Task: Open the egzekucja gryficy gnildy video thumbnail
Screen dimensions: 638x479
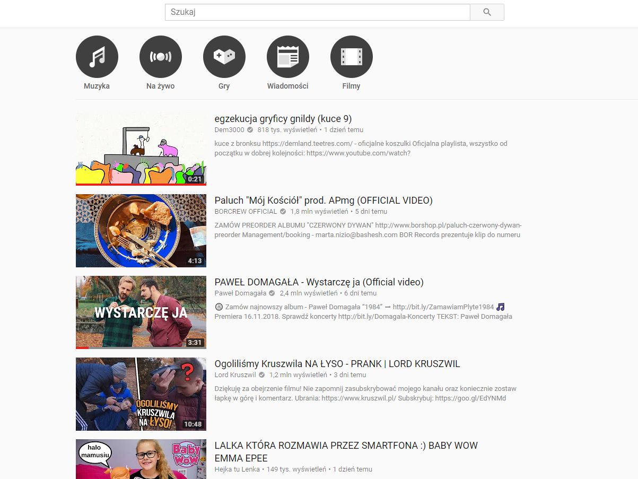Action: coord(141,149)
